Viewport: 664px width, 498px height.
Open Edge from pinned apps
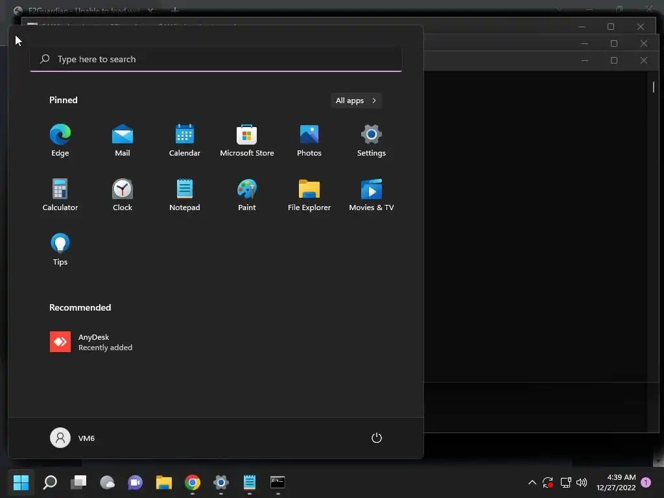tap(60, 140)
